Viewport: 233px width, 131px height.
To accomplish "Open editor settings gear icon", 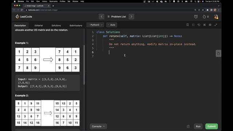I will (210, 25).
